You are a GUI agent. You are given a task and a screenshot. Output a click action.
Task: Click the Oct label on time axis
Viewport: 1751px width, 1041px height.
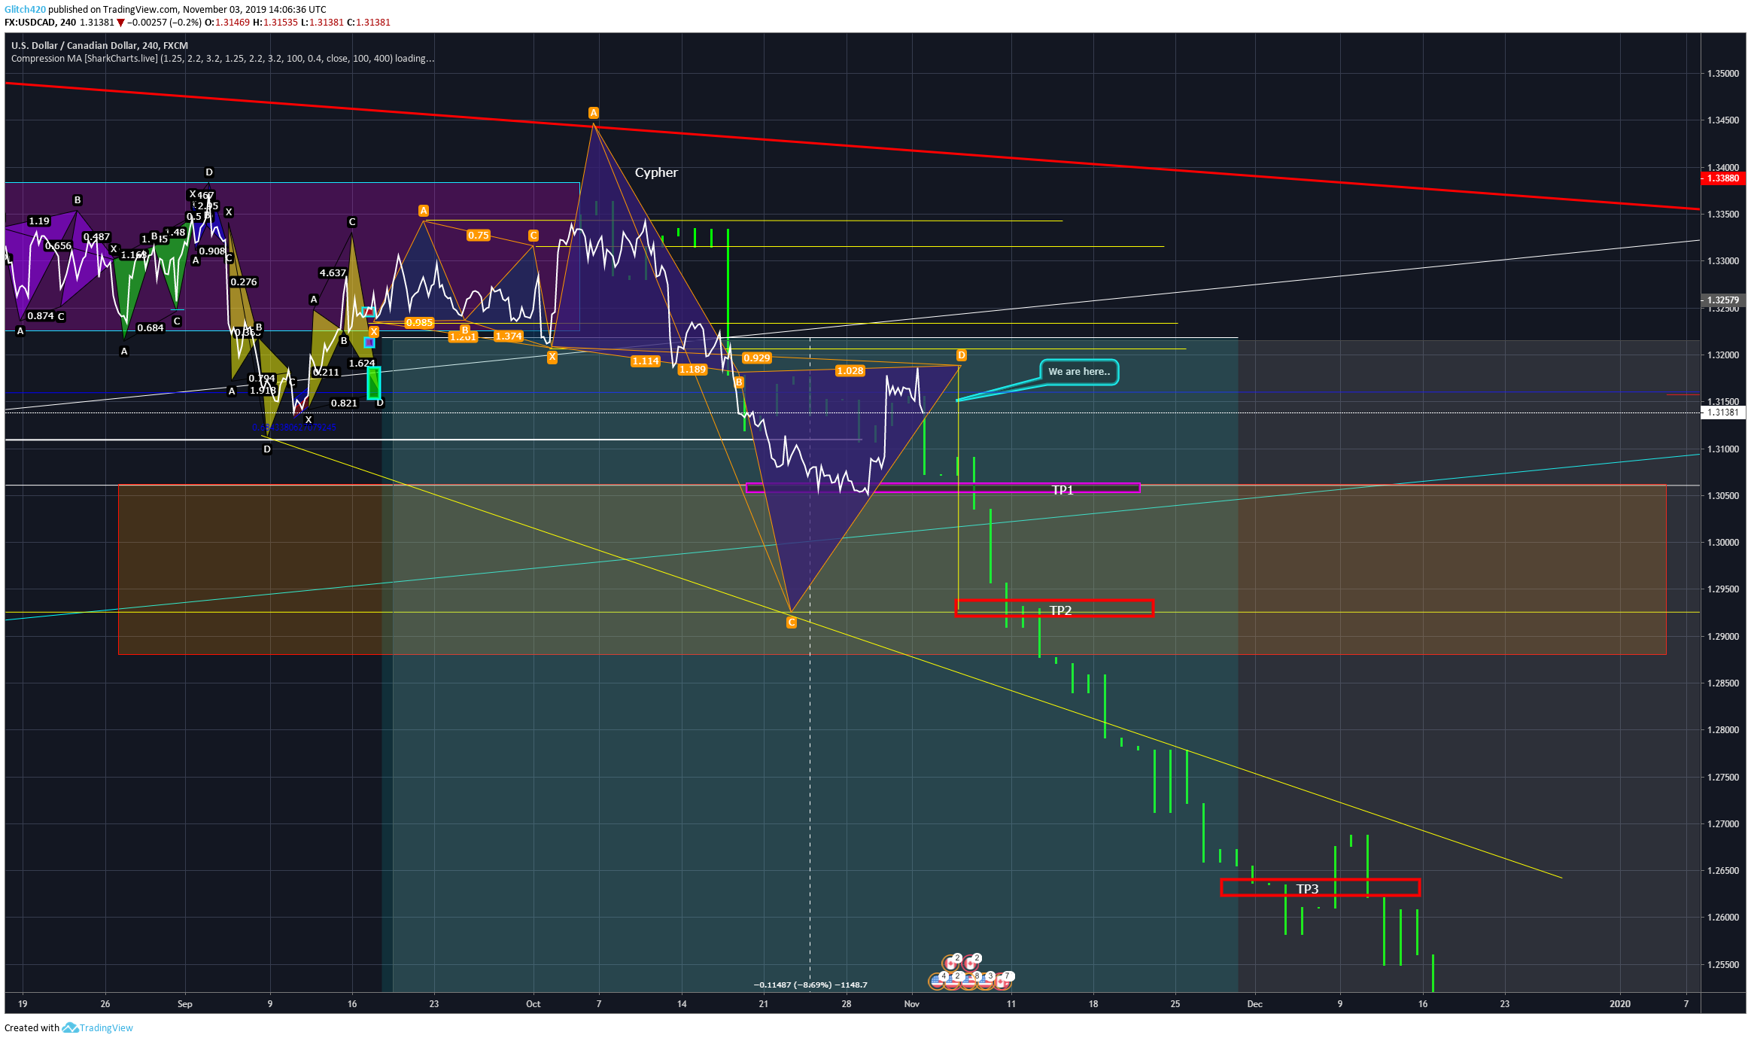(534, 1004)
